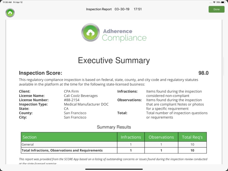Screen dimensions: 228x171
Task: Select the Inspection Report title text
Action: tap(99, 9)
